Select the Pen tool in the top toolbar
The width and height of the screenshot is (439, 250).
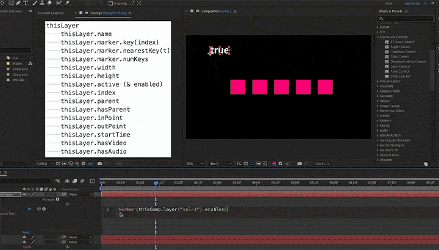tap(18, 3)
